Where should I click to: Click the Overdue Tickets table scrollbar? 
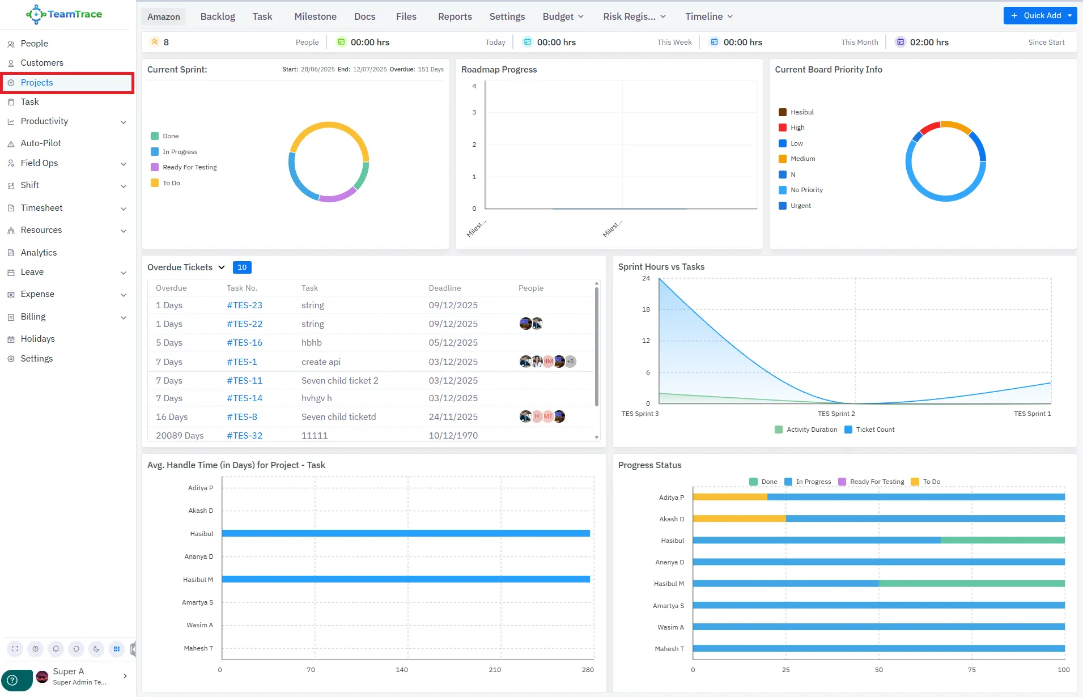pyautogui.click(x=596, y=346)
